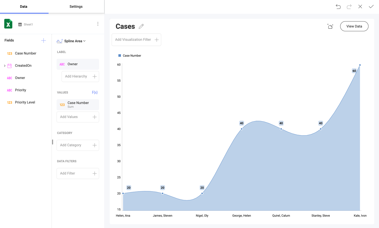Click the 123 icon next to Priority Level
This screenshot has height=228, width=379.
pyautogui.click(x=10, y=102)
